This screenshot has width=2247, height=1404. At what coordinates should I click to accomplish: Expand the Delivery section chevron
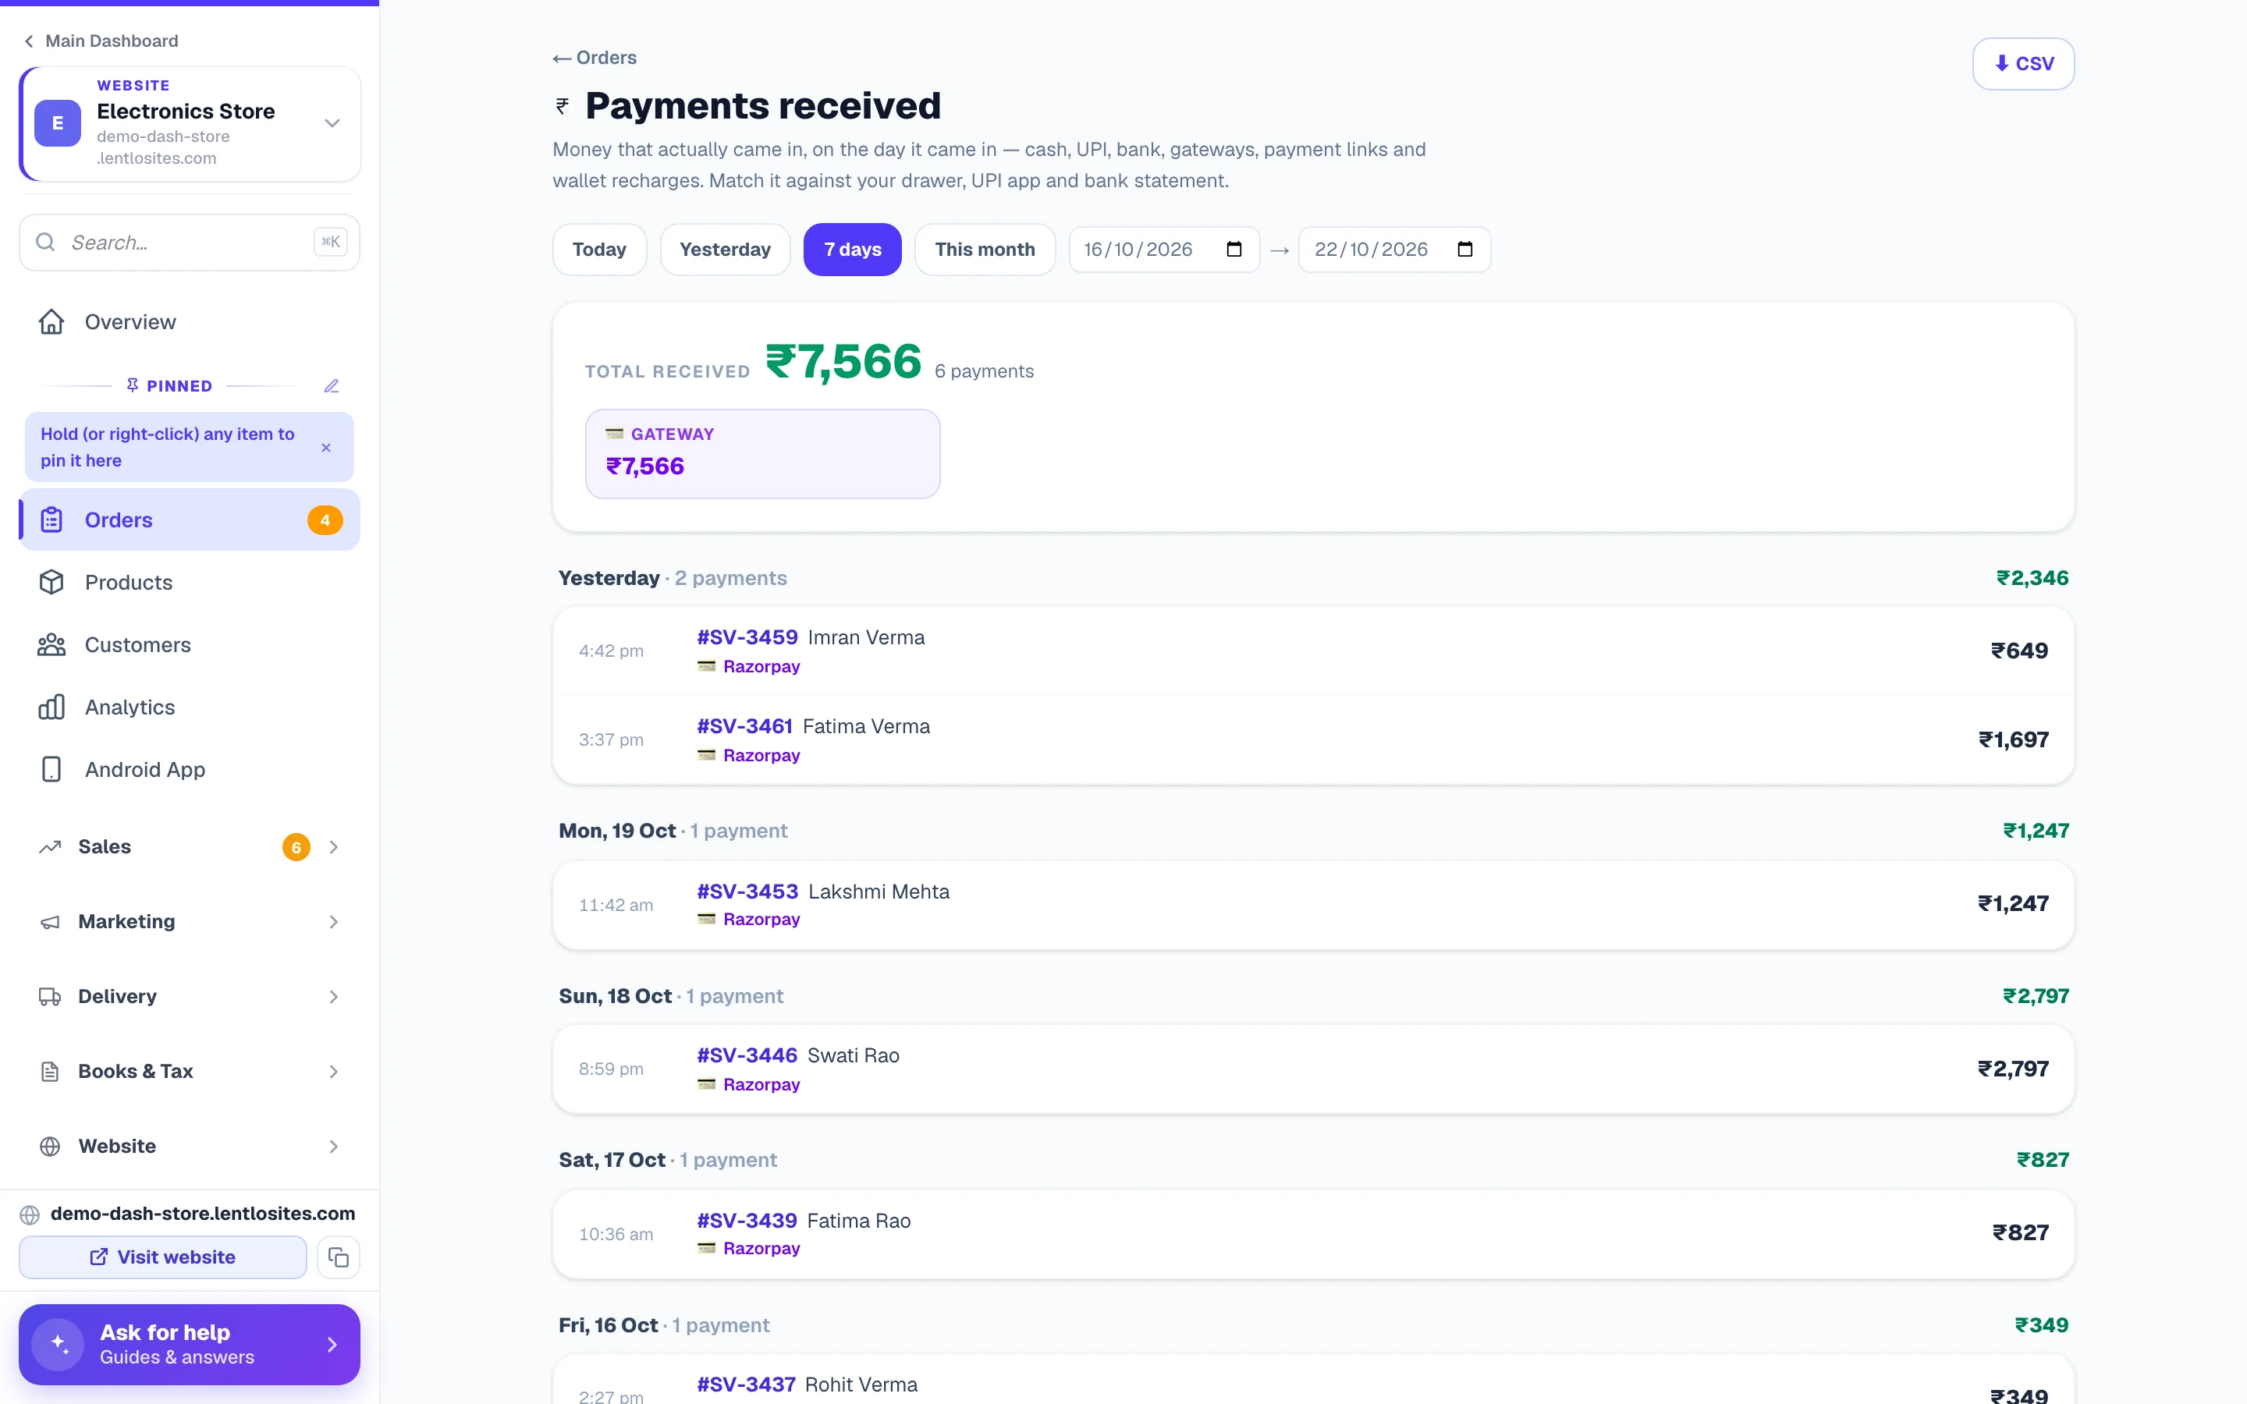[333, 996]
